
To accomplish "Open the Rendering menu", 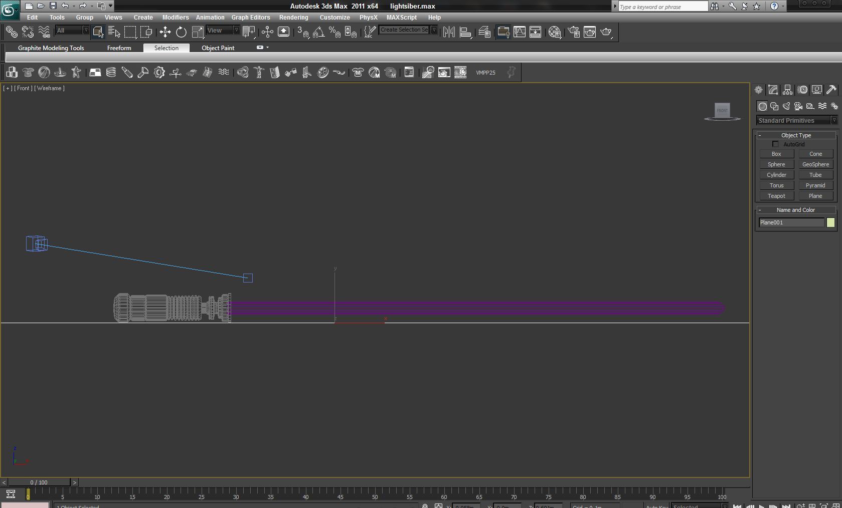I will [x=293, y=17].
